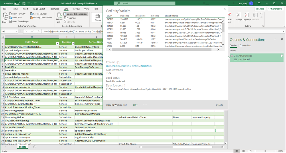Select the Stocks data type
Screen dimensions: 286x153
98,17
